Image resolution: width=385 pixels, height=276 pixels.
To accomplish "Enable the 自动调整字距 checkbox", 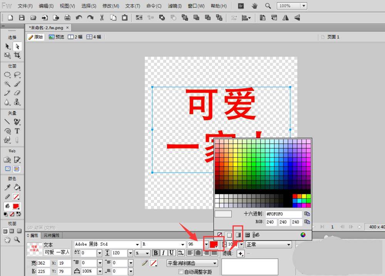I will (x=181, y=272).
